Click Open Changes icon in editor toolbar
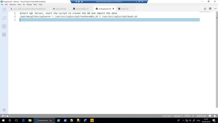 coord(205,9)
